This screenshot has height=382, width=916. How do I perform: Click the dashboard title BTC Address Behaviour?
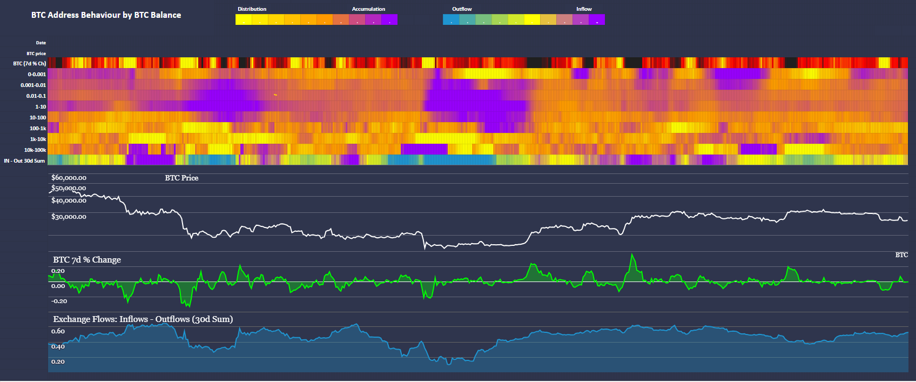pos(106,15)
